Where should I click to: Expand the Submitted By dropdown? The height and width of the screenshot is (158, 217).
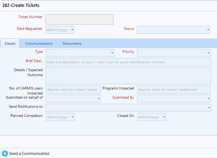pyautogui.click(x=208, y=99)
